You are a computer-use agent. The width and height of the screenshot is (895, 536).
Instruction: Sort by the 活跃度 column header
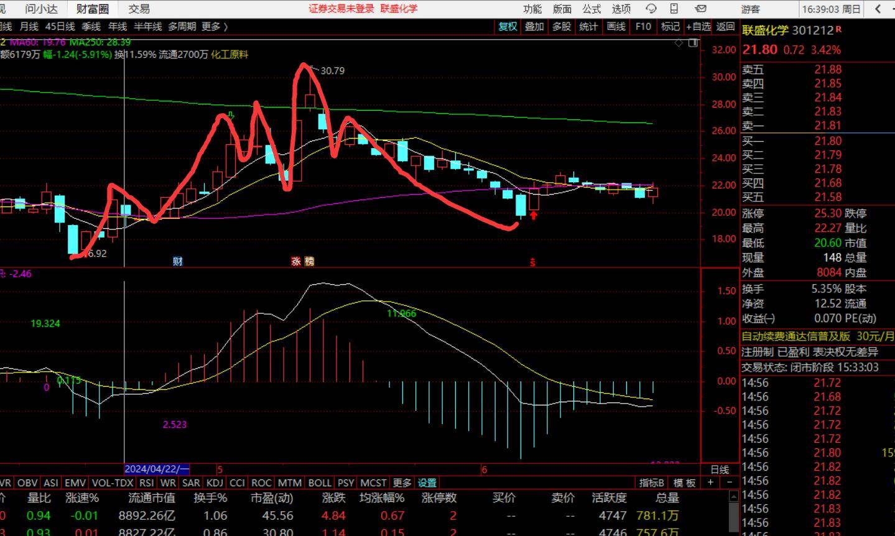[609, 498]
